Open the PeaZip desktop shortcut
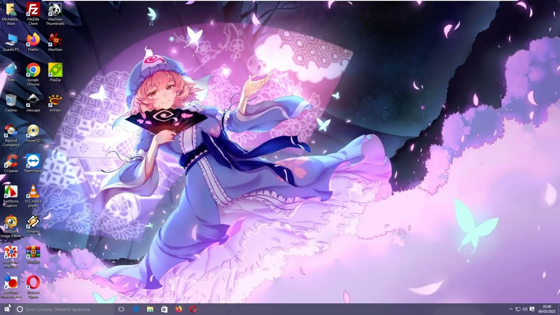This screenshot has width=560, height=315. tap(55, 73)
